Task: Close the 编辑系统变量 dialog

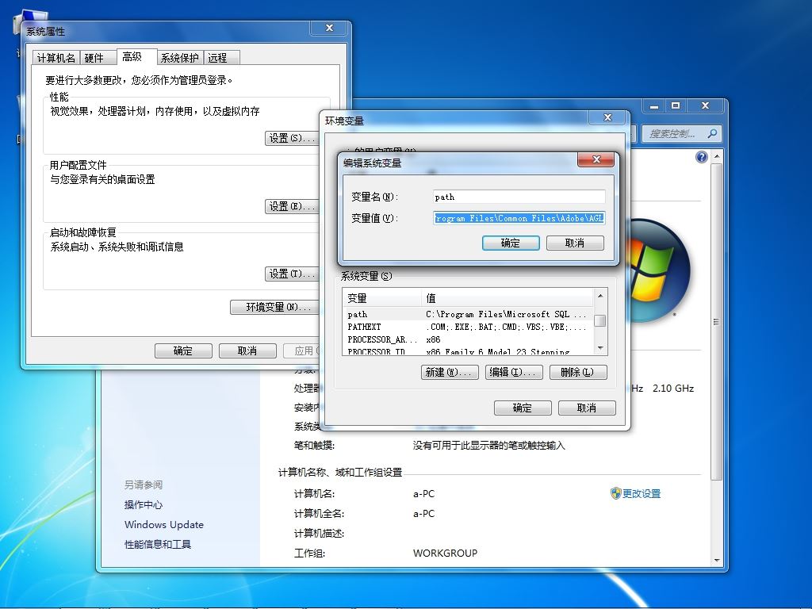Action: (x=596, y=159)
